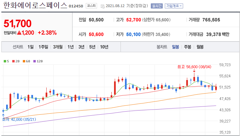Select the 3년 line chart tab

[x=81, y=47]
